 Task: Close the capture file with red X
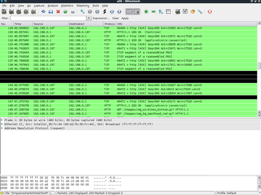coord(58,11)
